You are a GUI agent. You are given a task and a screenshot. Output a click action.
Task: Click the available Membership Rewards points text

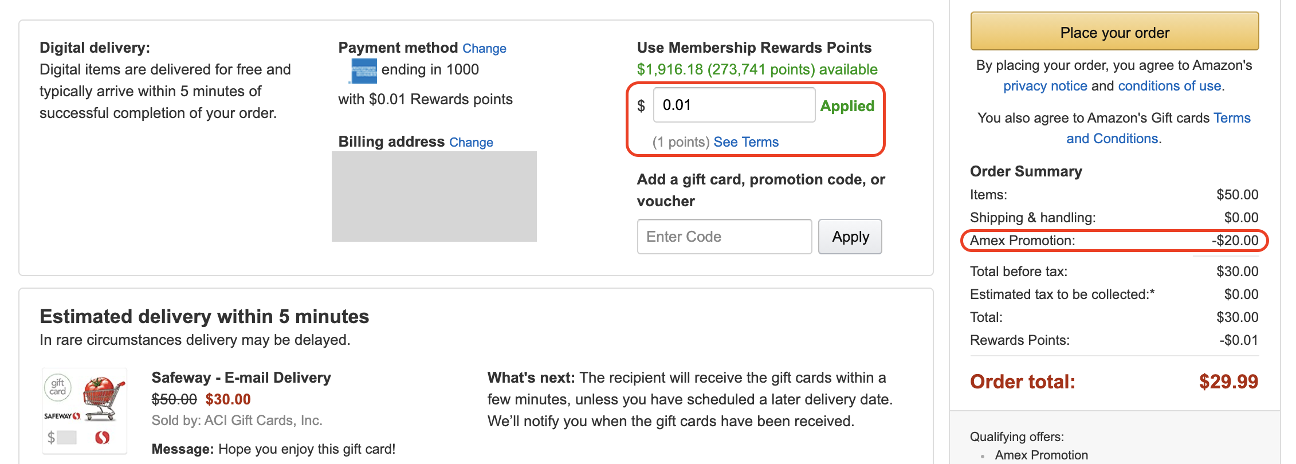(757, 69)
